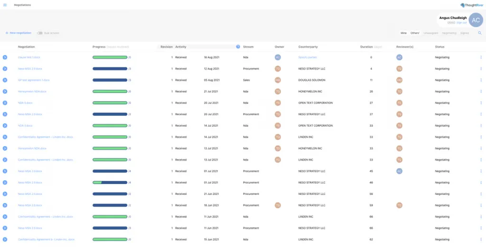Click the owner avatar in the Honeymelon NDA.docx row
This screenshot has height=247, width=486.
[278, 91]
